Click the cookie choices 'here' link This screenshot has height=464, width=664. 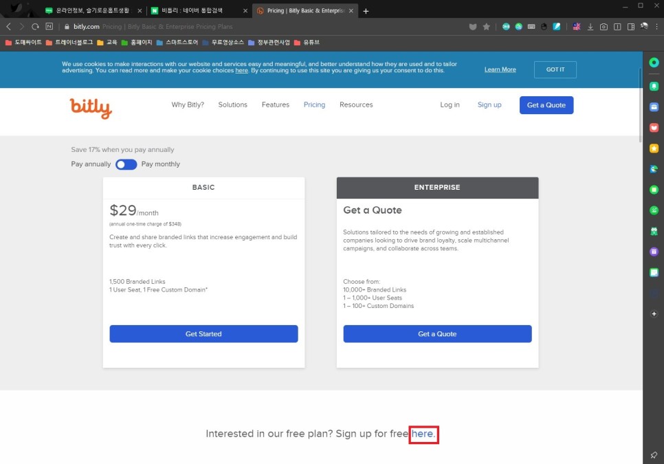tap(241, 70)
